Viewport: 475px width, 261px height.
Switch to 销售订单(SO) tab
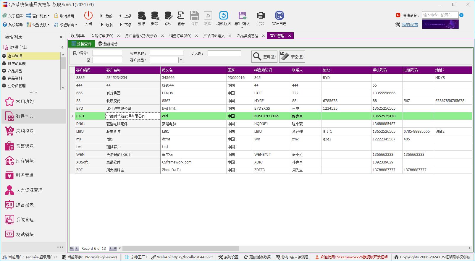pyautogui.click(x=180, y=36)
